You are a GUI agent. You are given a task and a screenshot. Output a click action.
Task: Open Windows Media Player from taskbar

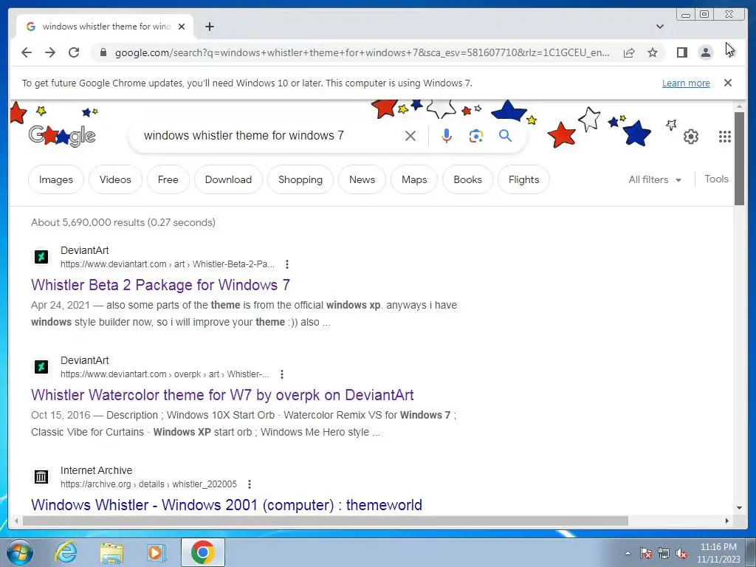click(x=157, y=552)
